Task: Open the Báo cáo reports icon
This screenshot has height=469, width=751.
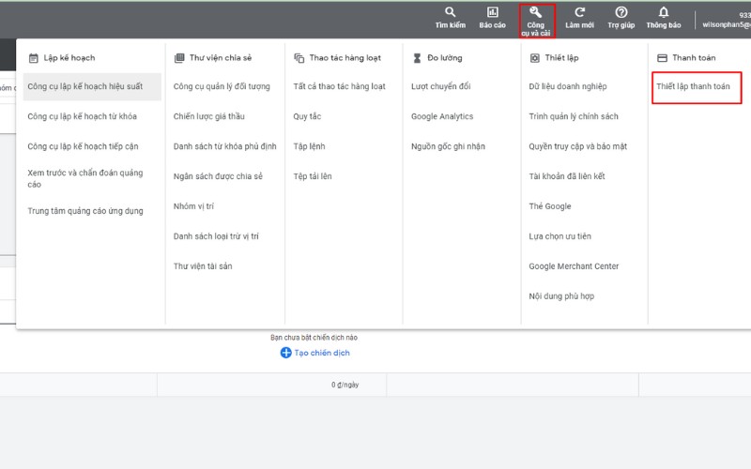Action: [492, 13]
